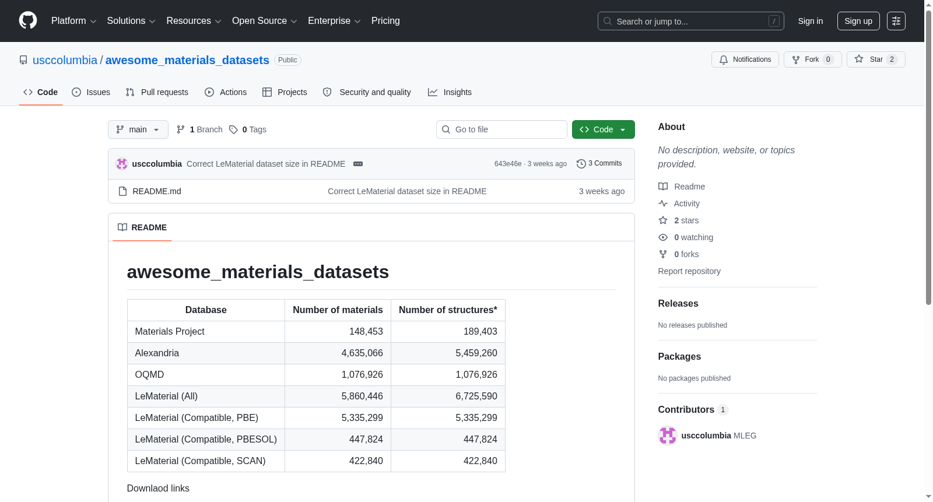Open the GitHub home logo
This screenshot has height=502, width=933.
pos(28,20)
